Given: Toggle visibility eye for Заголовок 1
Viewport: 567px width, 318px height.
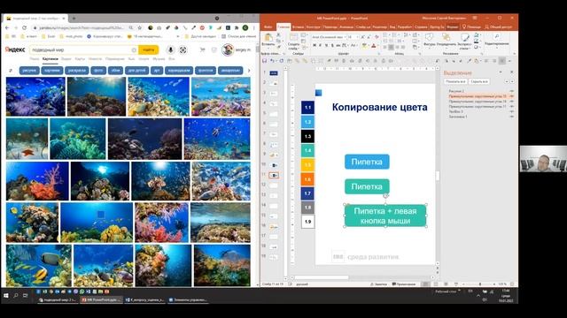Looking at the screenshot, I should point(511,117).
